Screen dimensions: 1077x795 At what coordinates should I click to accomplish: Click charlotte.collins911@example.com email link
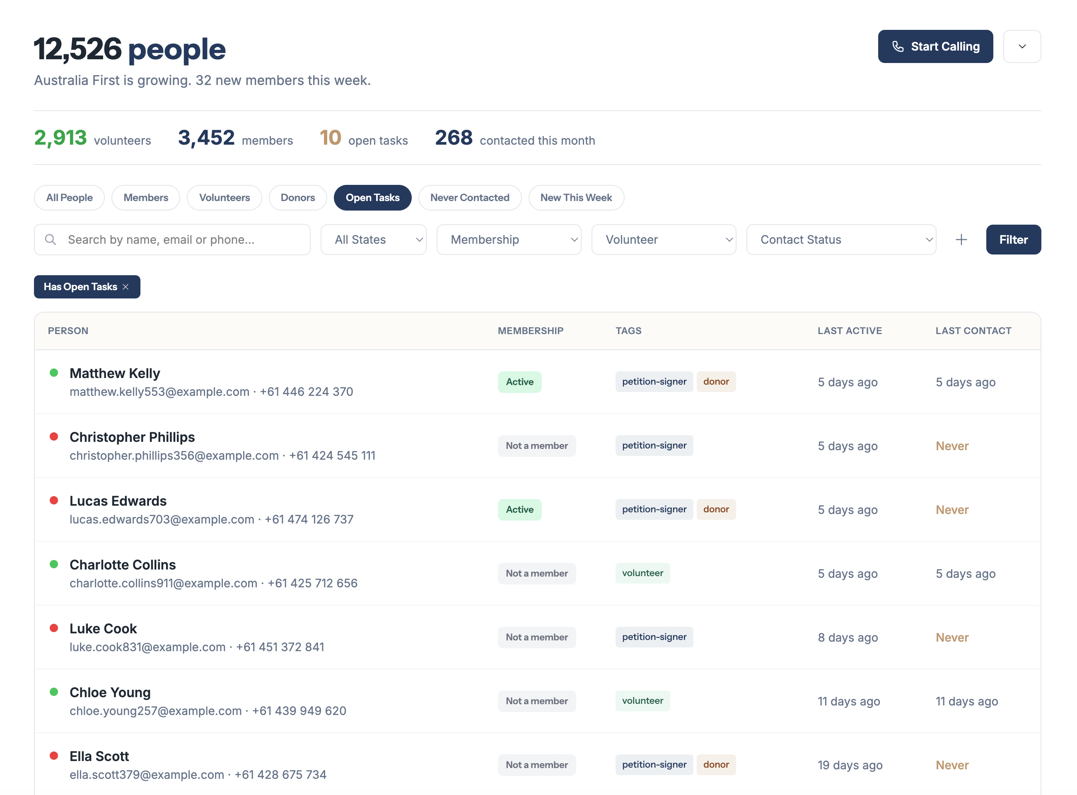click(x=164, y=583)
